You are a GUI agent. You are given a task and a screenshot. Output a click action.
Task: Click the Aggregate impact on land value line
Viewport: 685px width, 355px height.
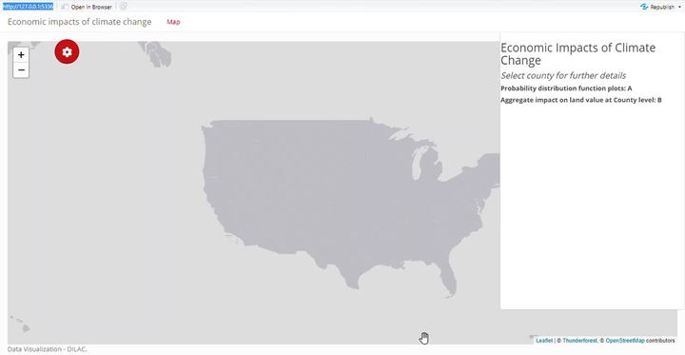[x=581, y=100]
